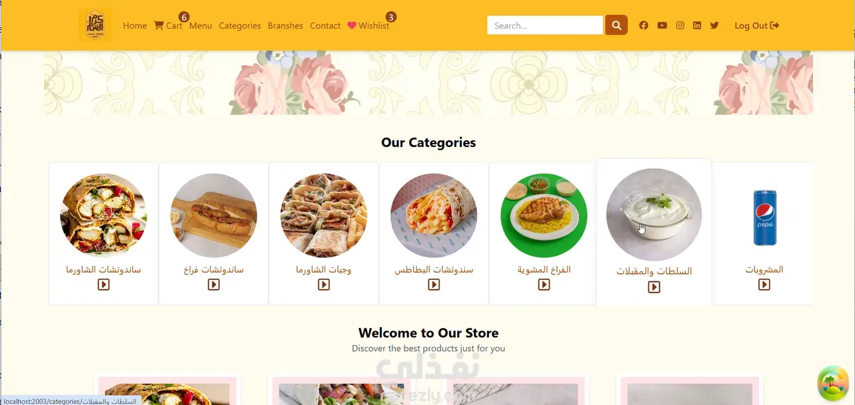The width and height of the screenshot is (855, 405).
Task: Click the grilled chicken category image
Action: 544,216
